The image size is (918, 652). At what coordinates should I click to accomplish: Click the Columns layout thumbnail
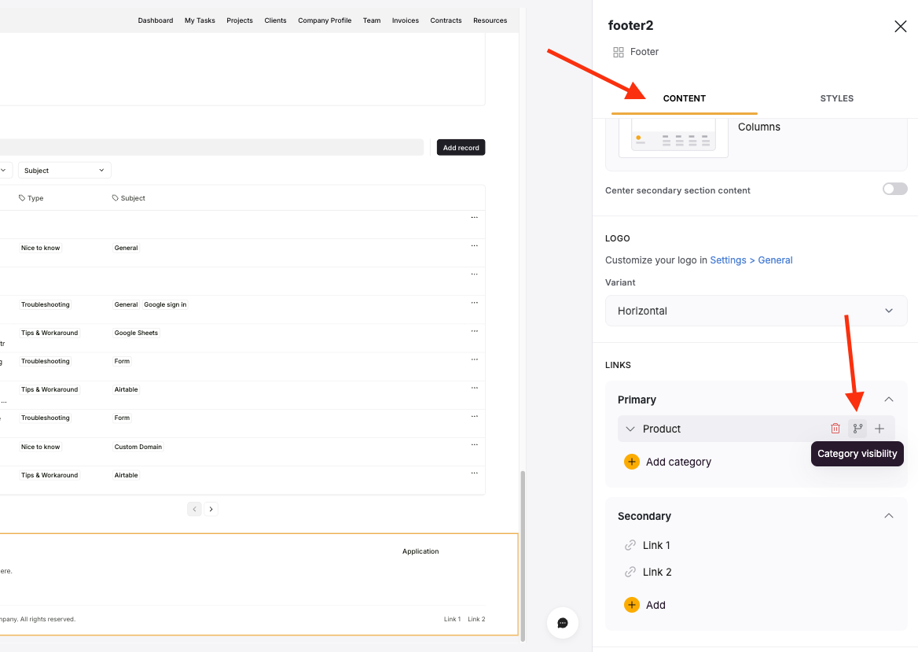[674, 138]
